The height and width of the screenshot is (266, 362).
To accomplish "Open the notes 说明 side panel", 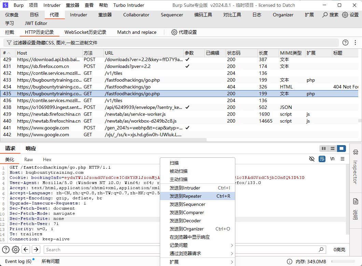I will coord(356,209).
